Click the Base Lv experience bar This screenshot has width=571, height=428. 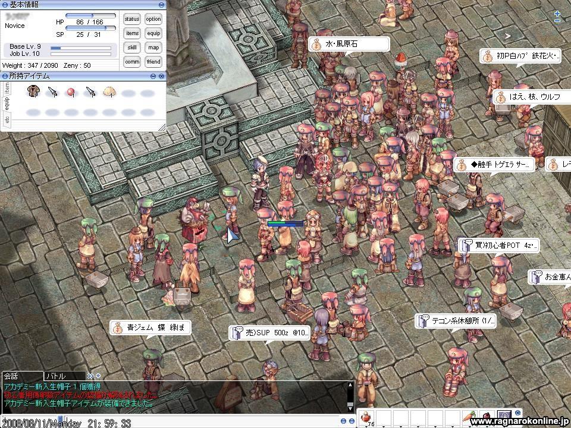coord(81,48)
